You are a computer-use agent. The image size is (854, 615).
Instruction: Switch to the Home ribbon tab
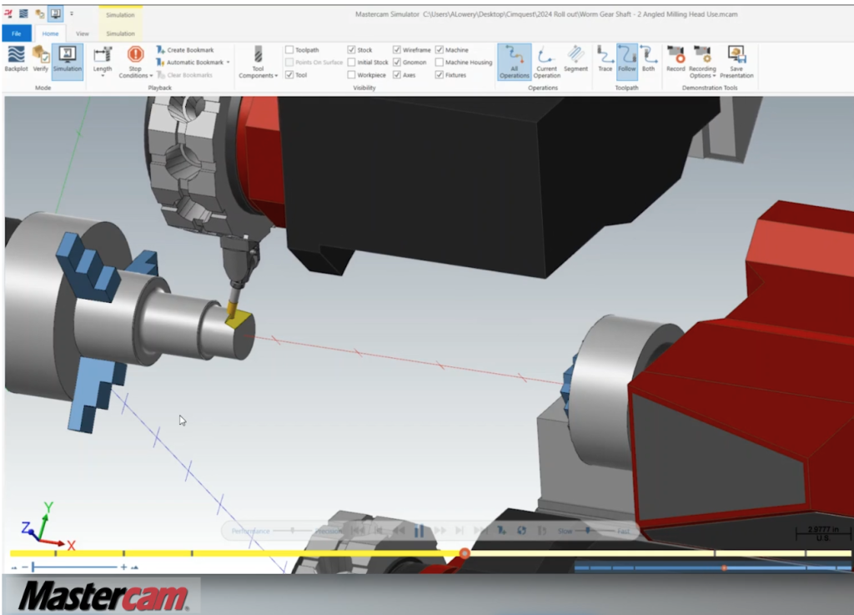tap(50, 33)
